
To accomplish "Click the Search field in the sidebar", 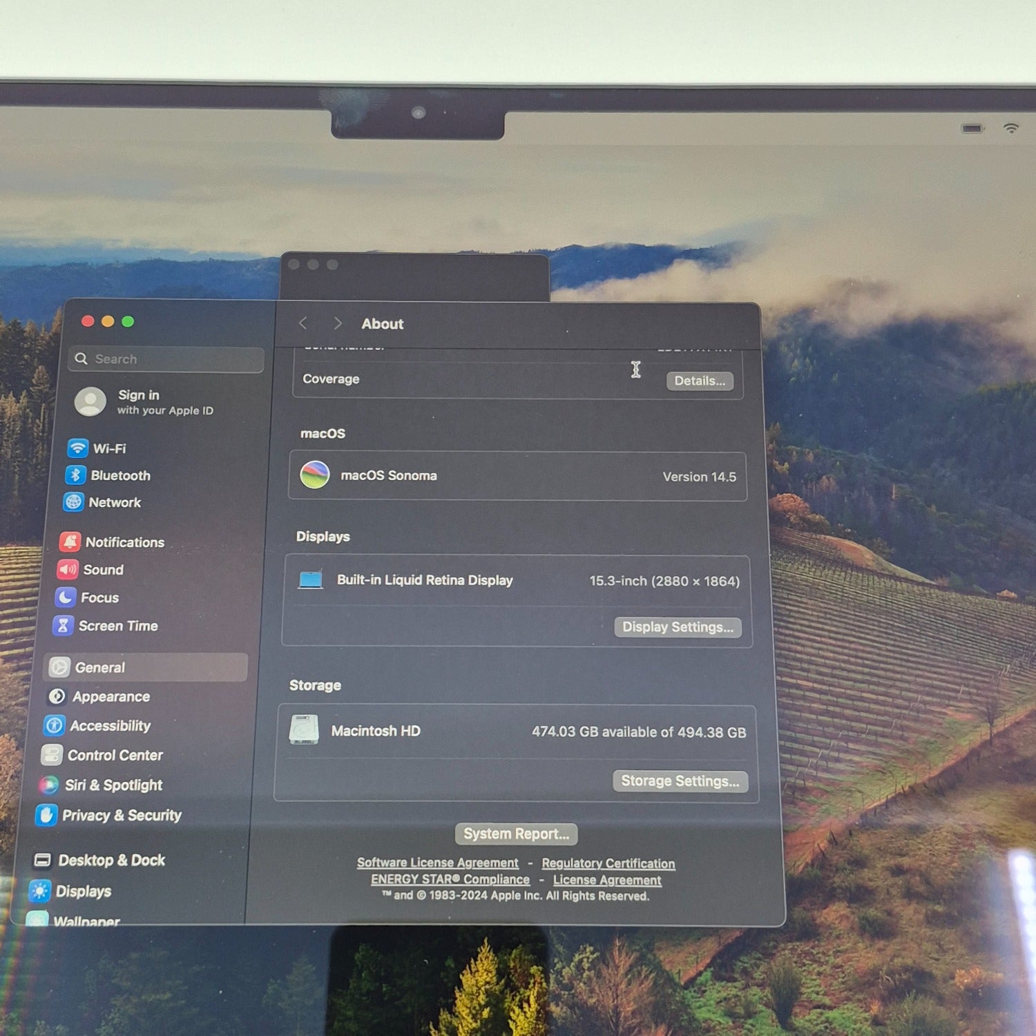I will tap(166, 359).
